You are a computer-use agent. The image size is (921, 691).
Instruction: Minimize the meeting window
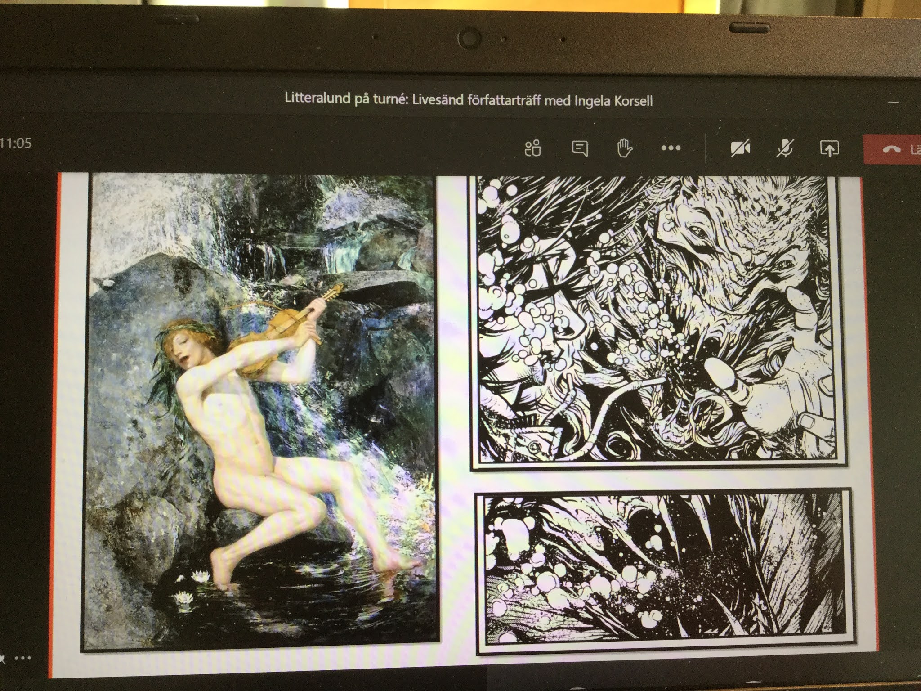click(x=894, y=103)
